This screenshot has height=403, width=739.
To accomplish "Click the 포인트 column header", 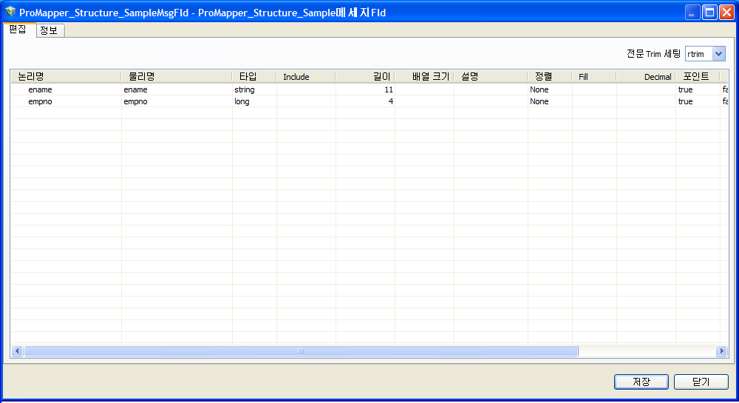I will click(x=698, y=76).
